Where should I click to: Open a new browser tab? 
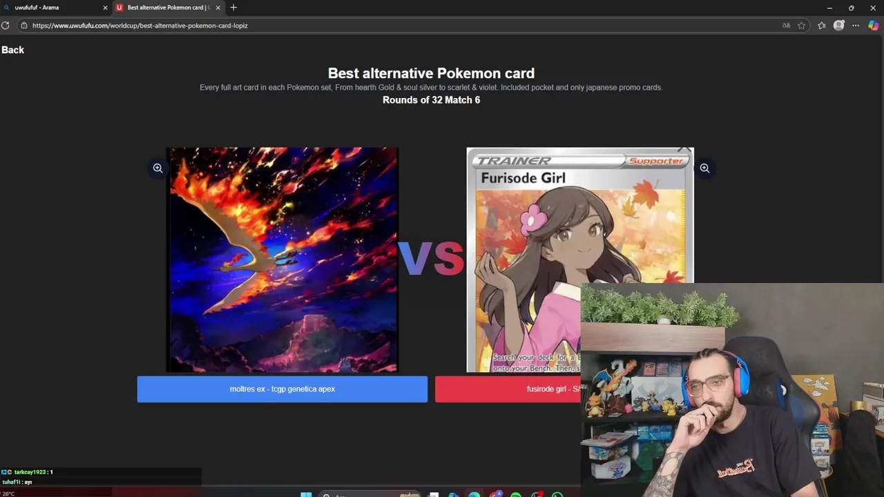click(x=233, y=8)
